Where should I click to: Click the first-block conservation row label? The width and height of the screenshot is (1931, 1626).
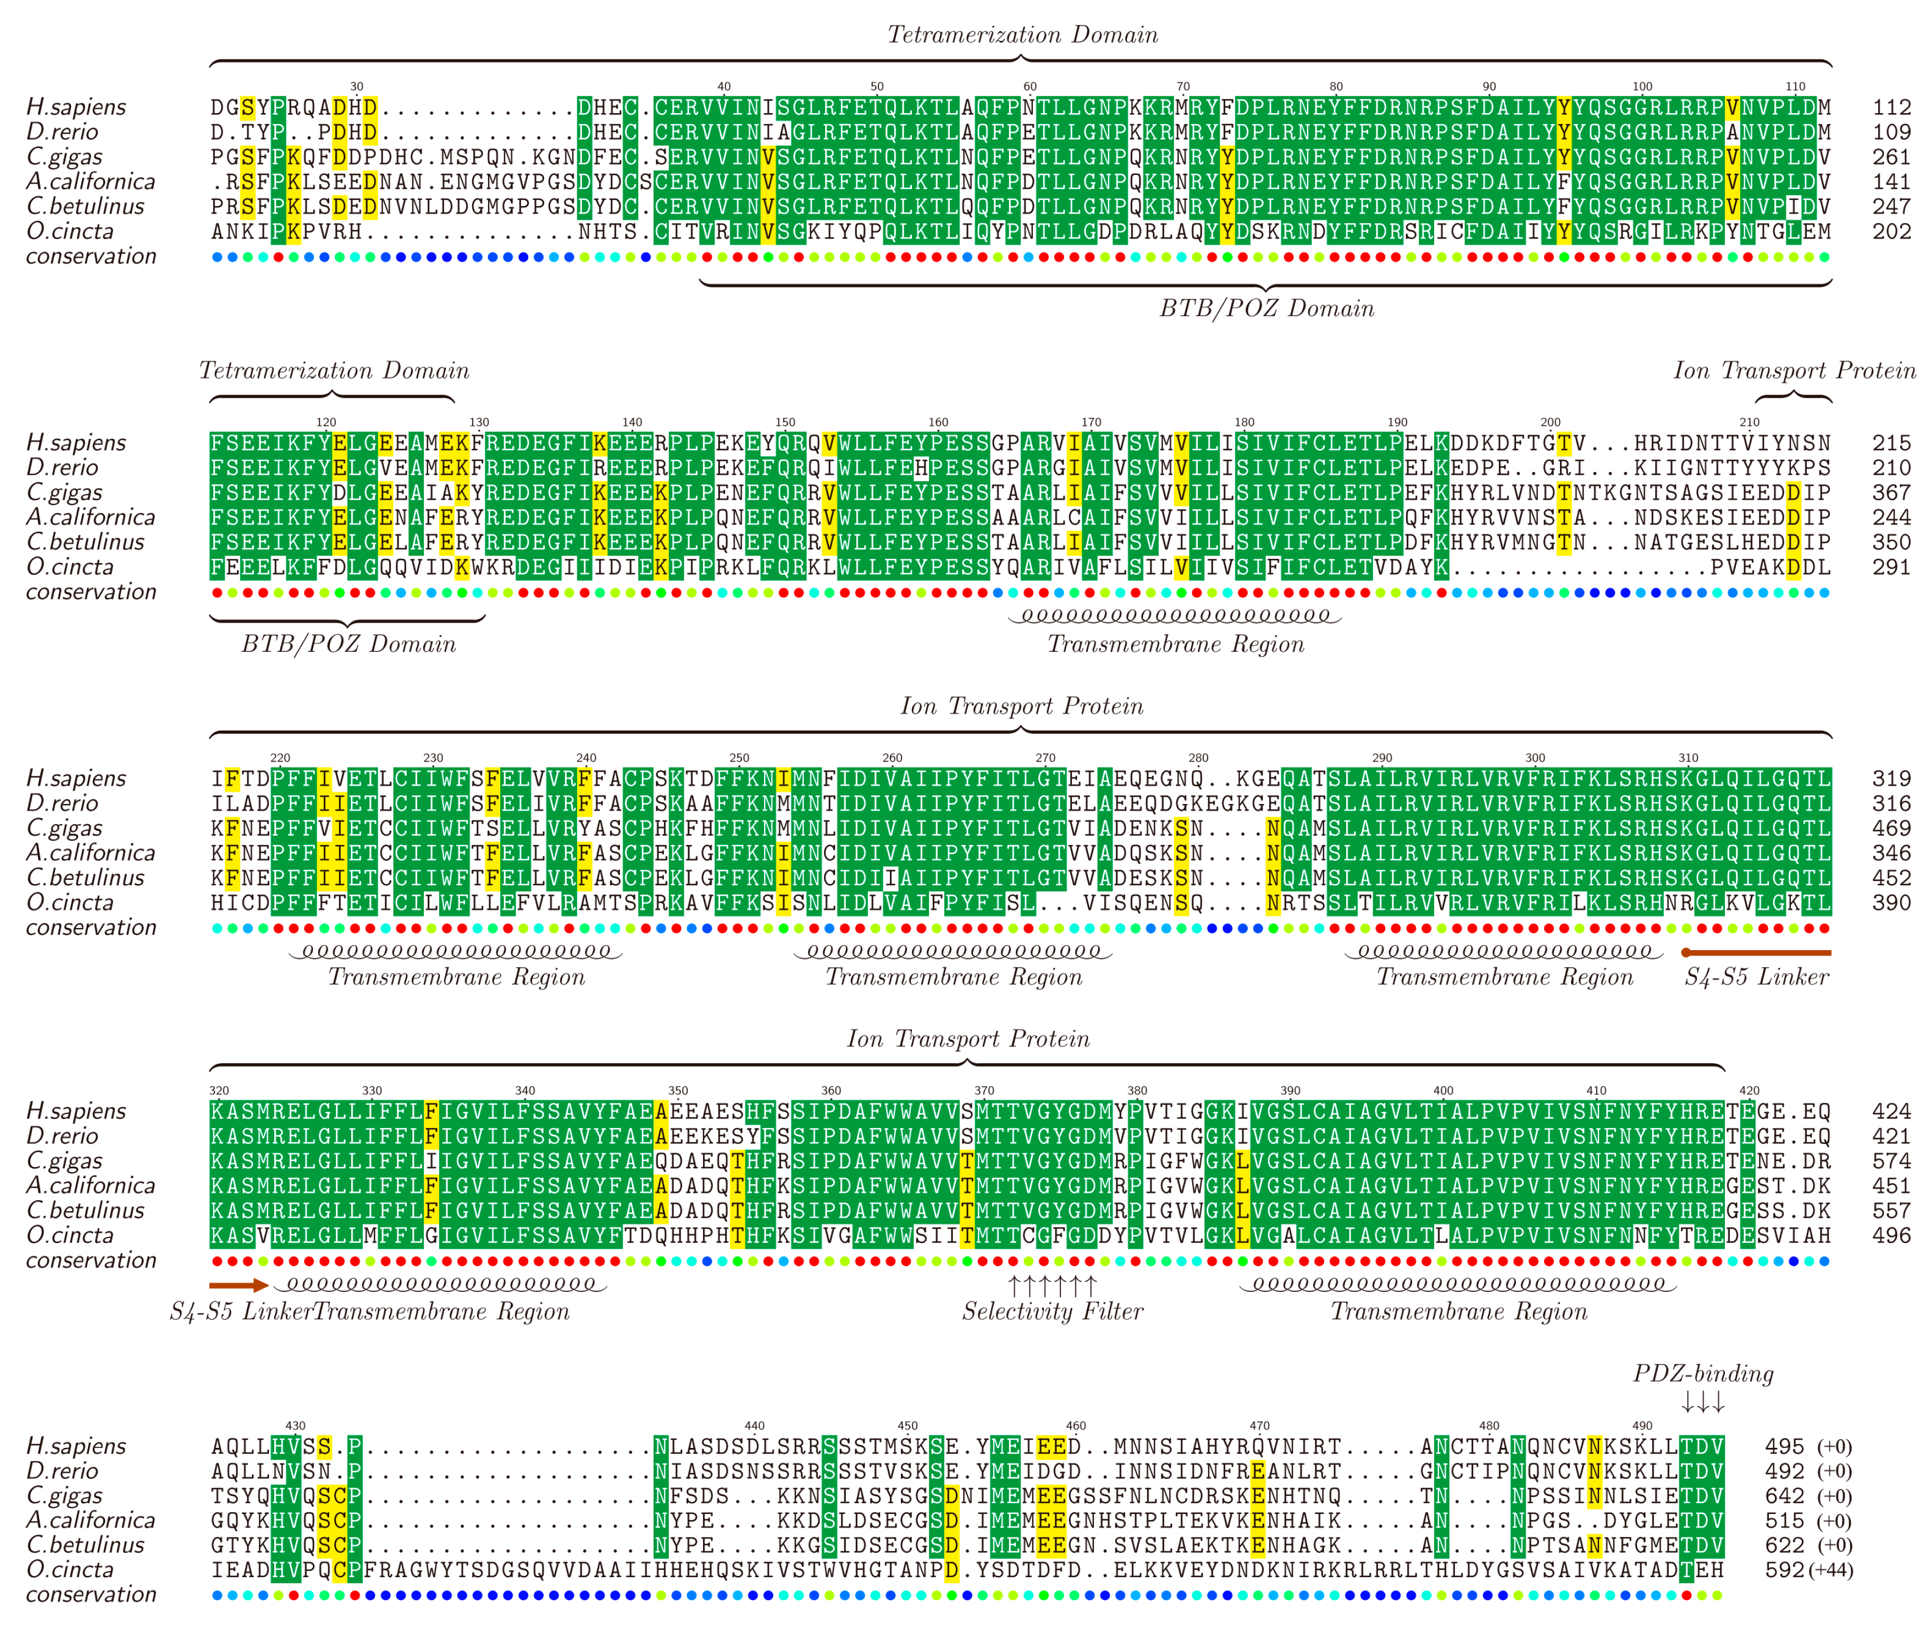click(x=90, y=256)
